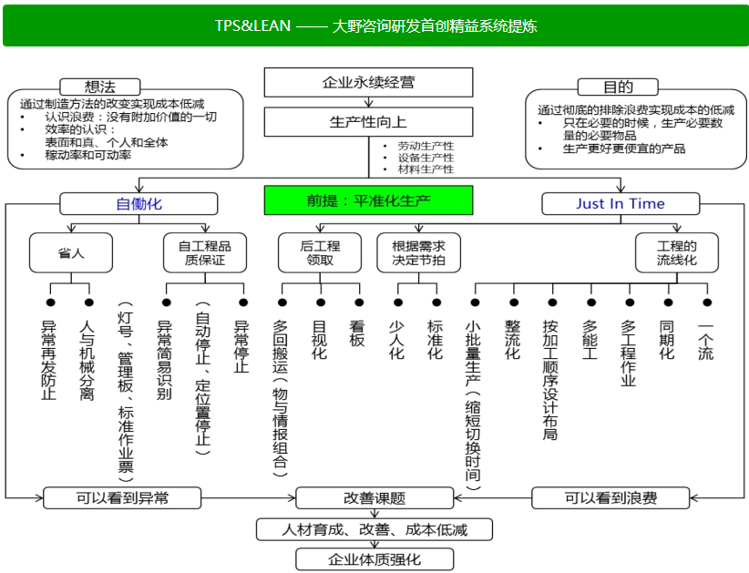Screen dimensions: 749x573
Task: Click the 省人 box
Action: [x=71, y=253]
